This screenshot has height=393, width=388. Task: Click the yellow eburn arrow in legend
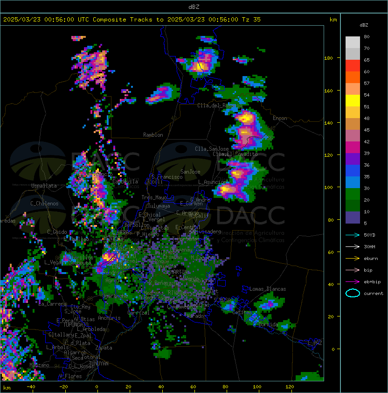(x=353, y=259)
